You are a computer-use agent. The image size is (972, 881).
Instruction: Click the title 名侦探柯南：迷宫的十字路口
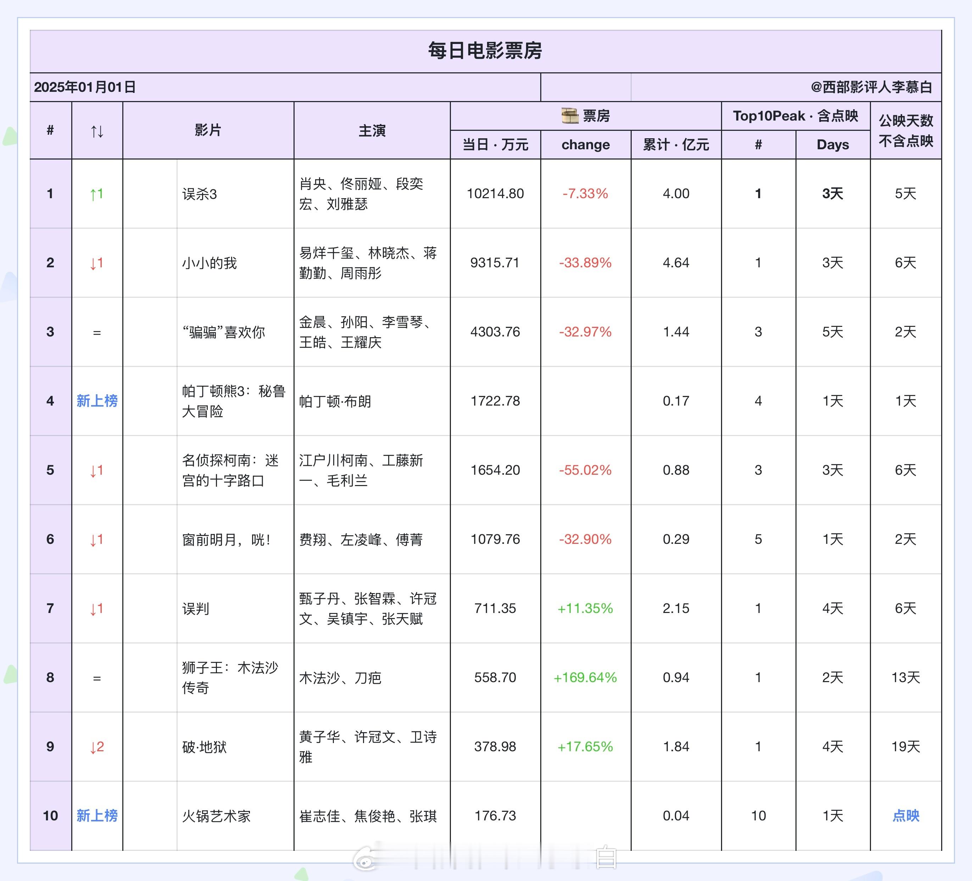point(230,470)
